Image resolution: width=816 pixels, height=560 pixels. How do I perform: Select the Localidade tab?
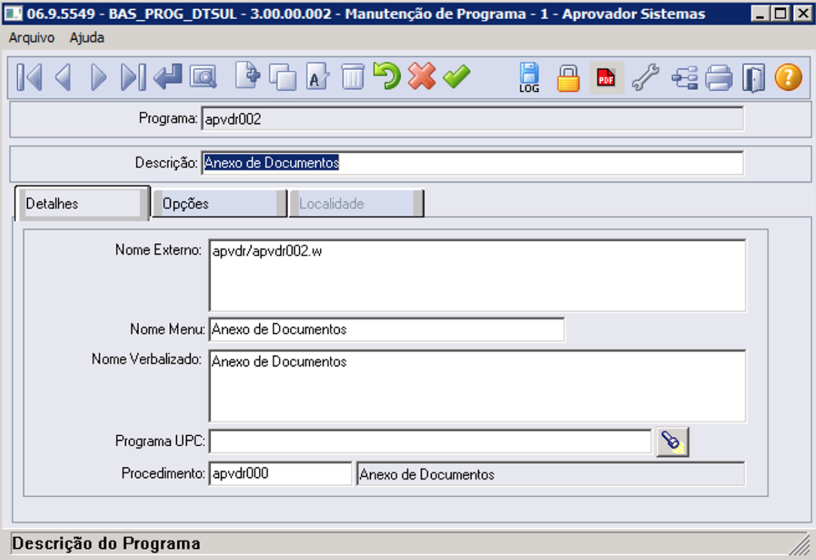point(356,204)
